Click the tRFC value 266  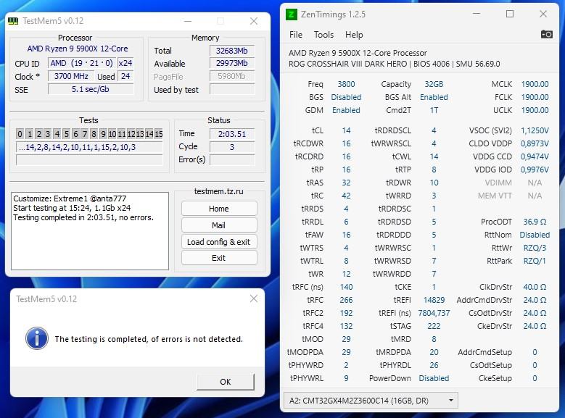pyautogui.click(x=346, y=300)
